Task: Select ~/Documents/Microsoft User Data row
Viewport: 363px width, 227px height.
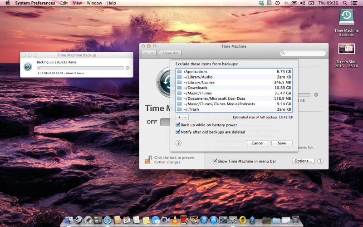Action: [x=234, y=99]
